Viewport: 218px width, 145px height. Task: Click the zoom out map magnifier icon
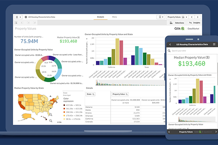click(51, 121)
